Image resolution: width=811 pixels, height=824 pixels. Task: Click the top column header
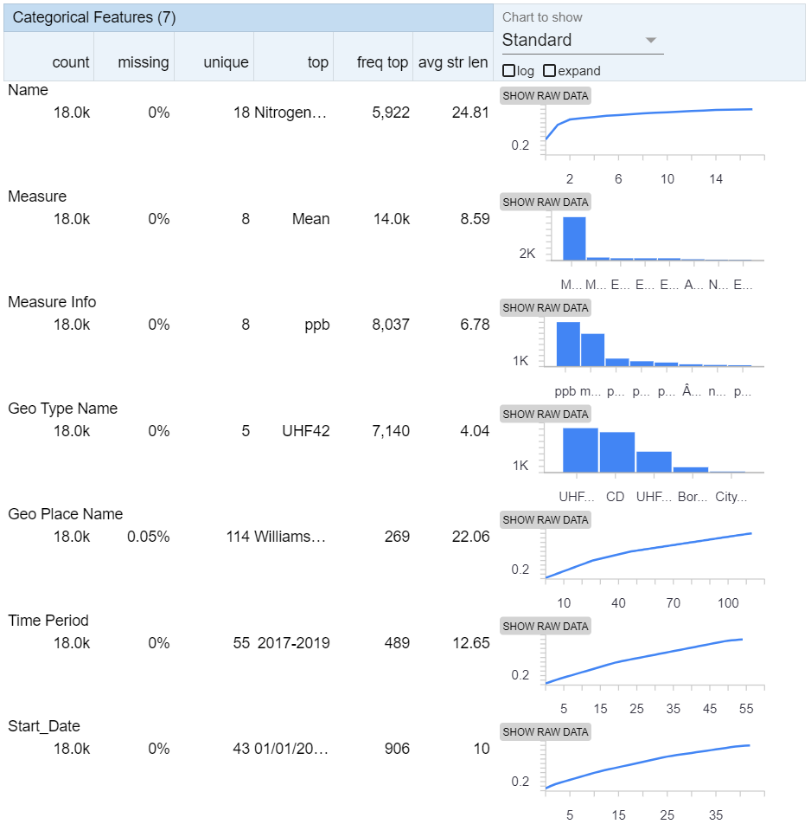tap(318, 62)
